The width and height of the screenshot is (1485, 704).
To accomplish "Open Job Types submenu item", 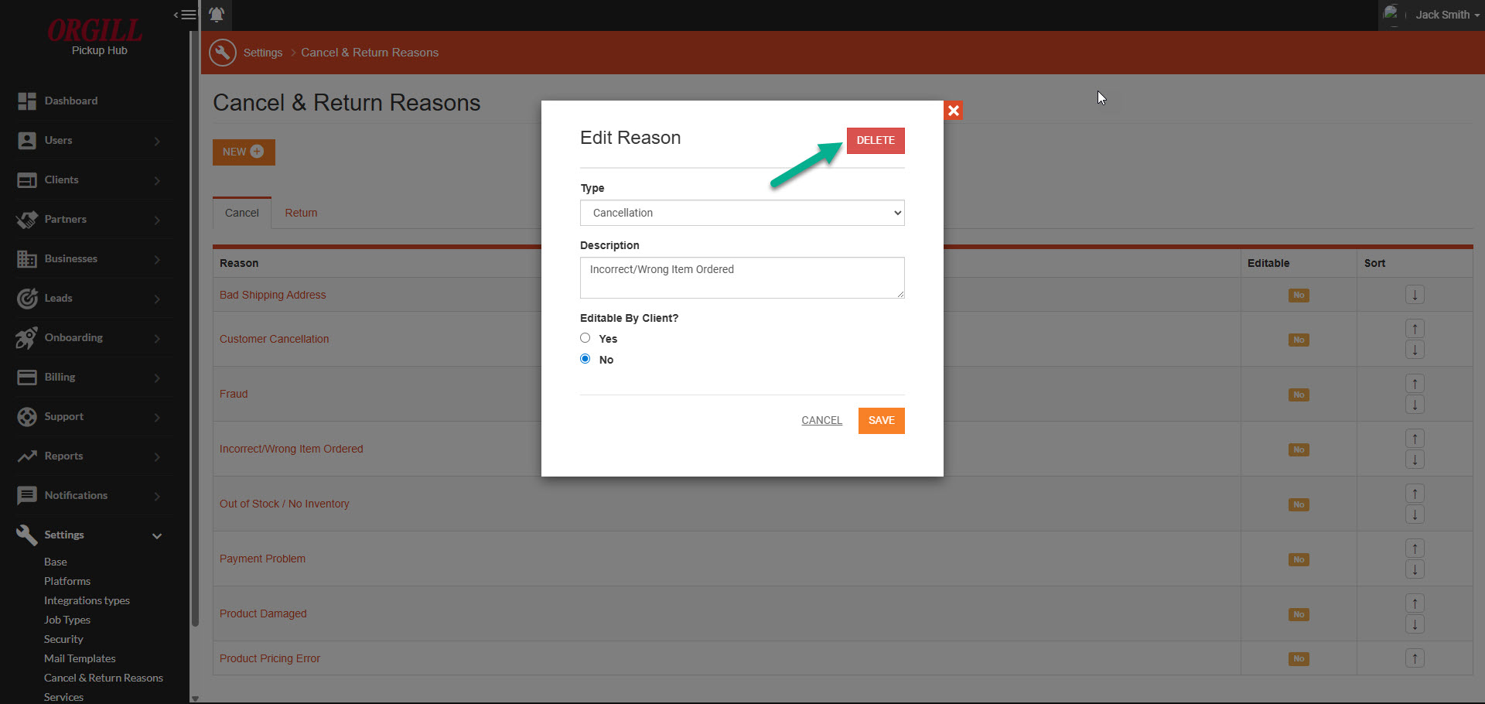I will tap(67, 620).
